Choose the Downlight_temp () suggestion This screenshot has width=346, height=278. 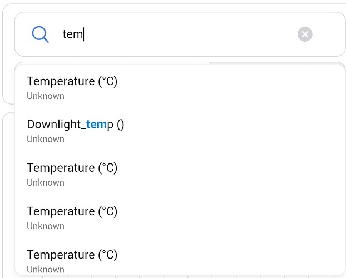[75, 125]
